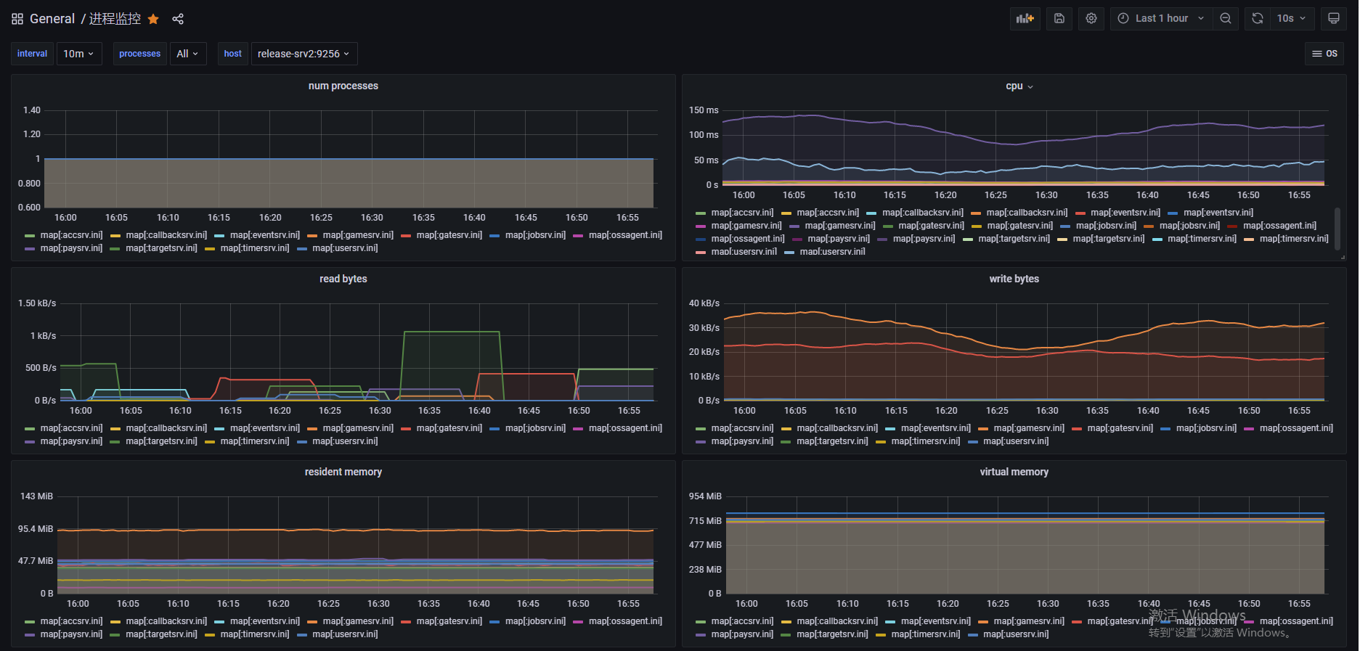The image size is (1360, 651).
Task: Click the 40 kB/s label on write bytes y-axis
Action: coord(704,303)
